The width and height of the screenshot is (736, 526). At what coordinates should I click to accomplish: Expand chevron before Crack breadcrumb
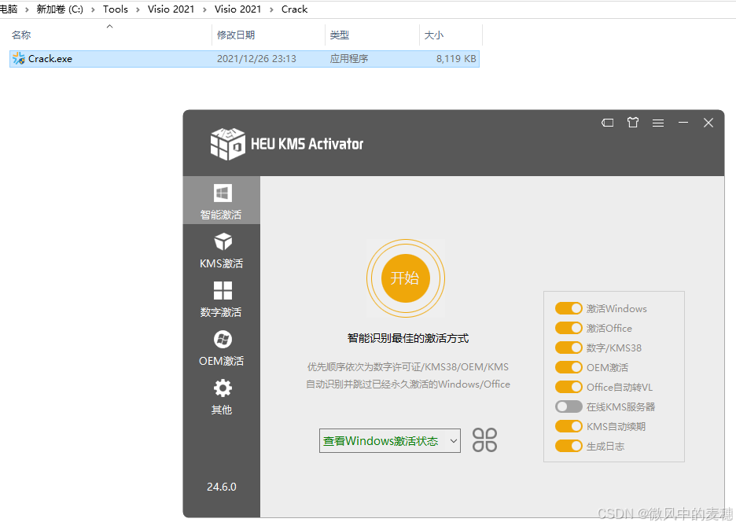coord(271,9)
